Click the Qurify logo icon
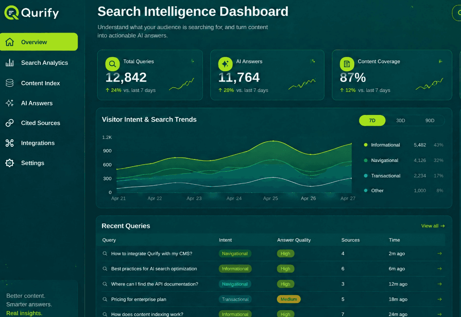The width and height of the screenshot is (461, 317). [x=12, y=13]
